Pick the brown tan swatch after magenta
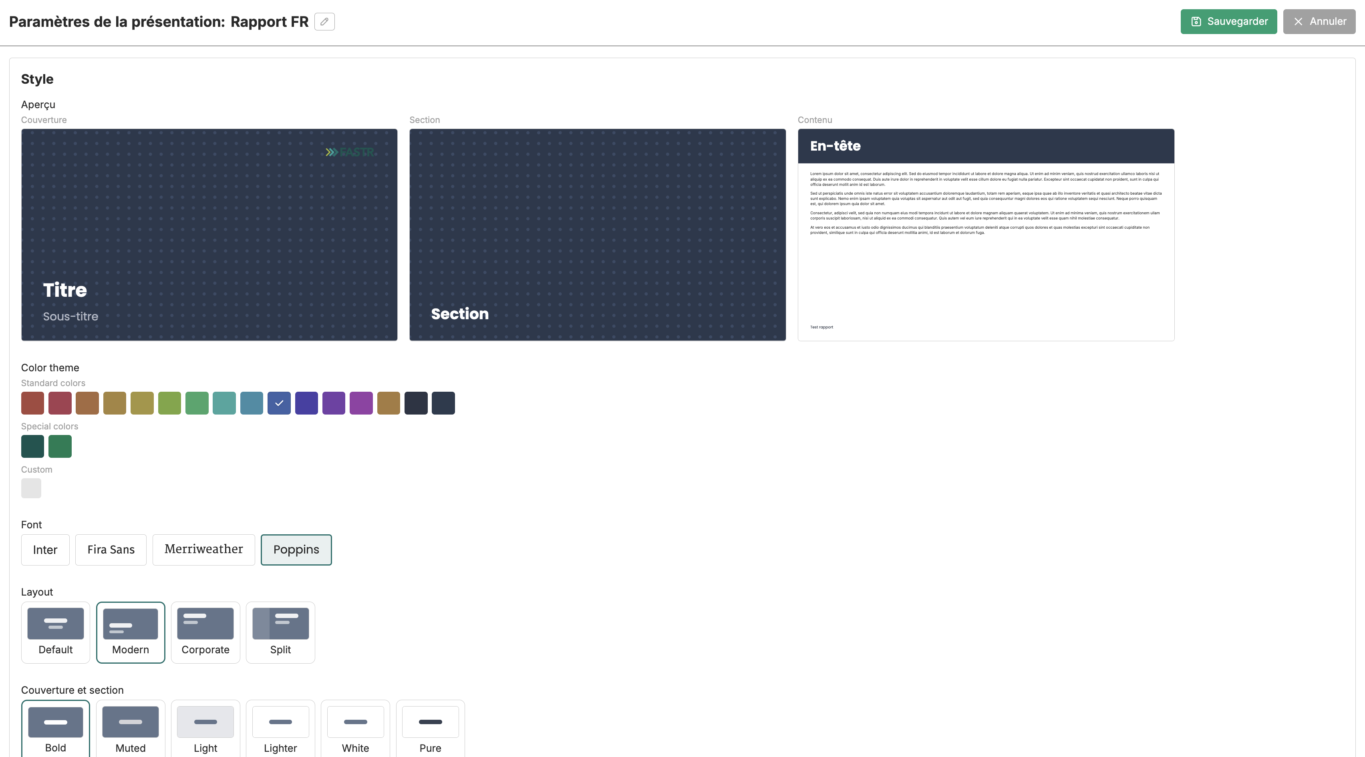The width and height of the screenshot is (1365, 757). tap(389, 403)
